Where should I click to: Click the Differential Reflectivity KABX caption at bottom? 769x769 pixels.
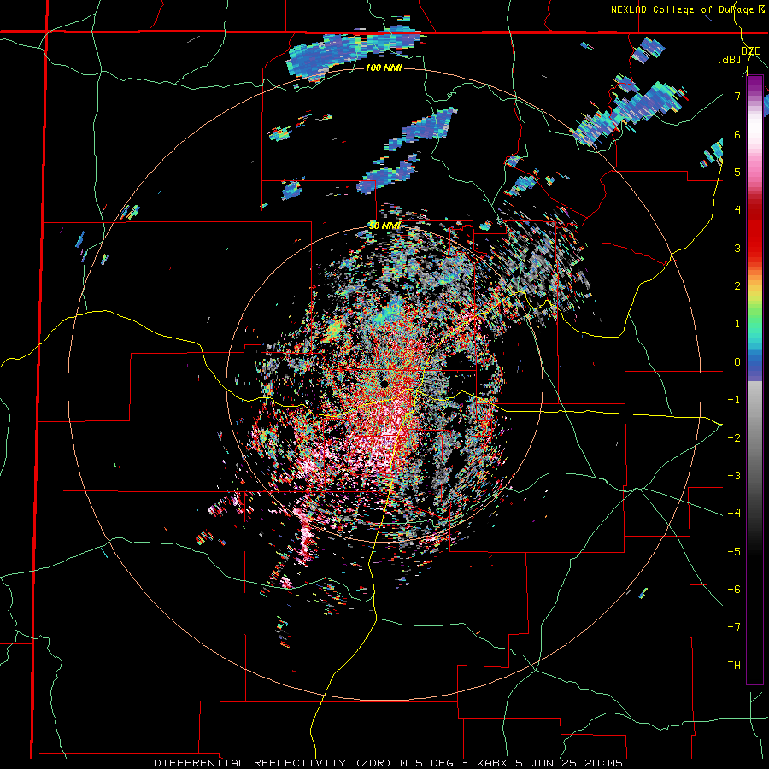pyautogui.click(x=388, y=763)
